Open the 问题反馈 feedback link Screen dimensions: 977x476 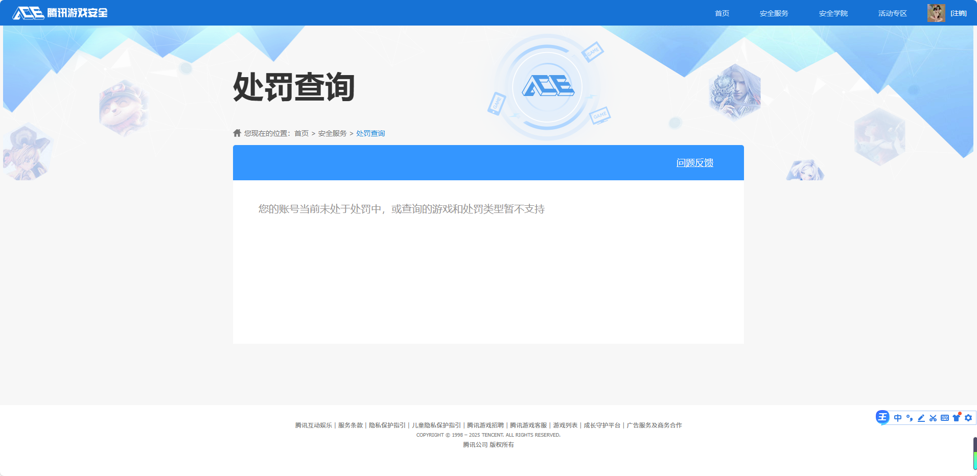695,162
